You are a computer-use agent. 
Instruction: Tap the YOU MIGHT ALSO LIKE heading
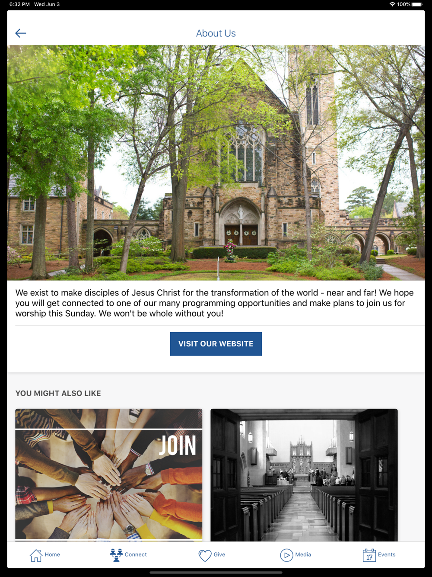point(58,393)
